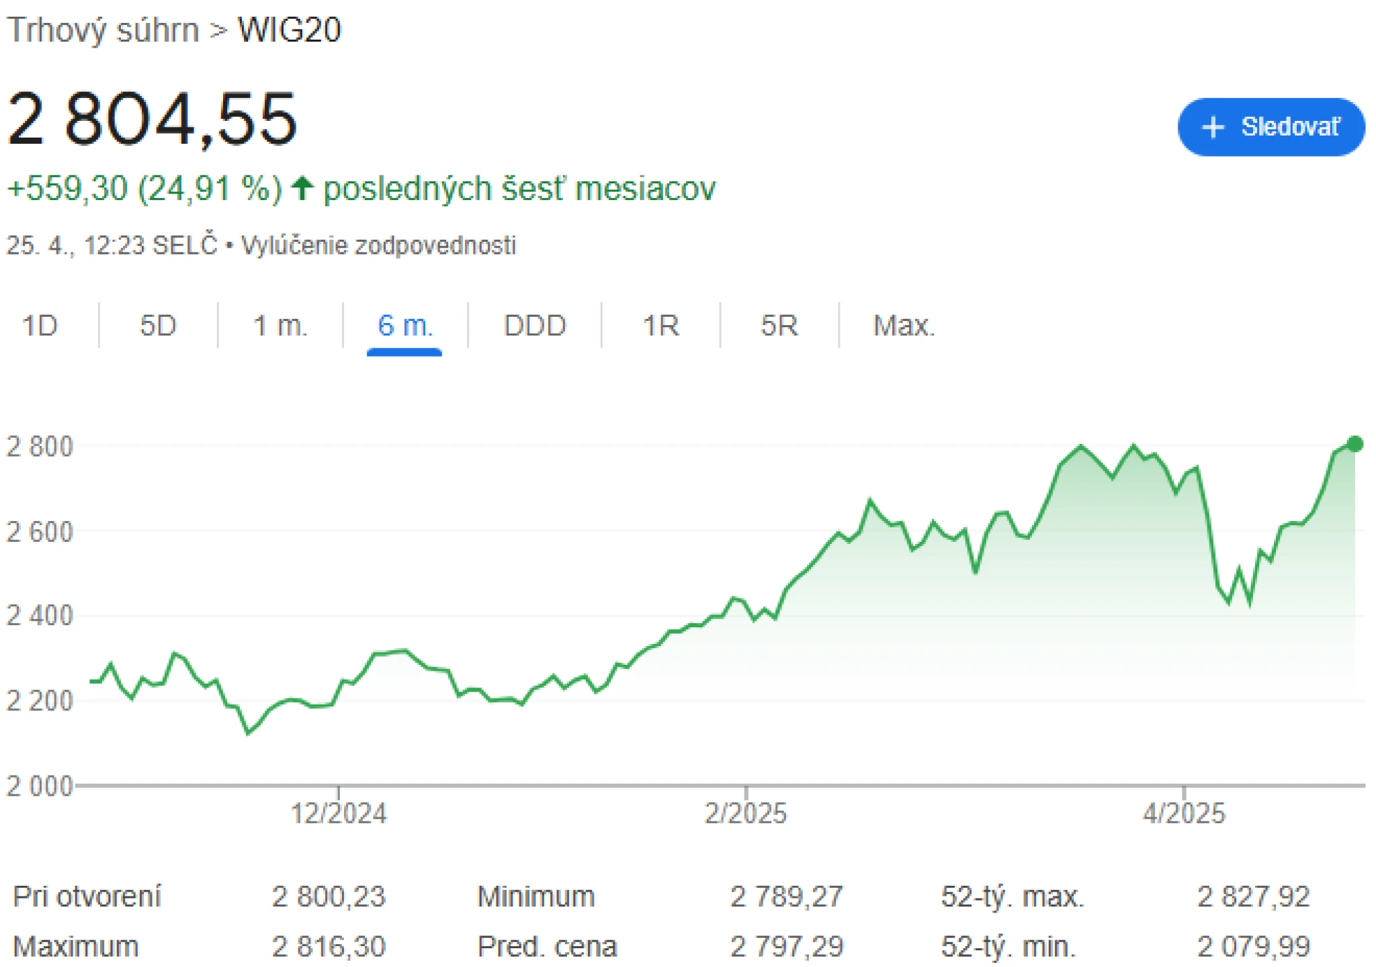
Task: Click the 4/2025 axis marker
Action: (x=1184, y=813)
